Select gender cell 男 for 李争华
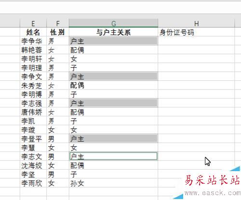The image size is (241, 200). point(58,41)
